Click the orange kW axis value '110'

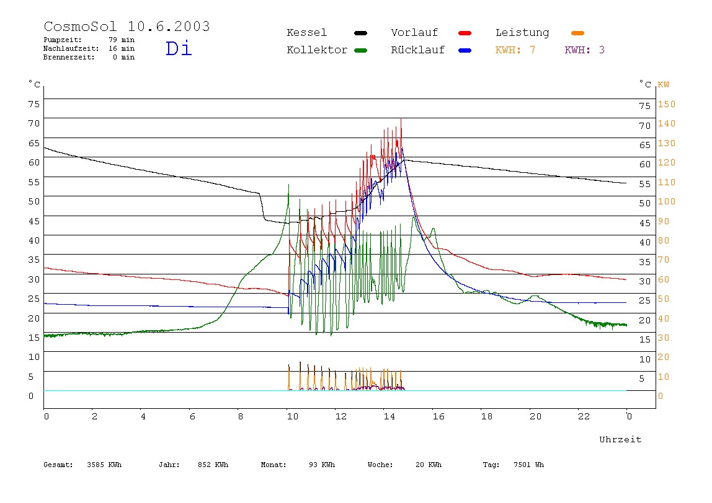(x=667, y=182)
